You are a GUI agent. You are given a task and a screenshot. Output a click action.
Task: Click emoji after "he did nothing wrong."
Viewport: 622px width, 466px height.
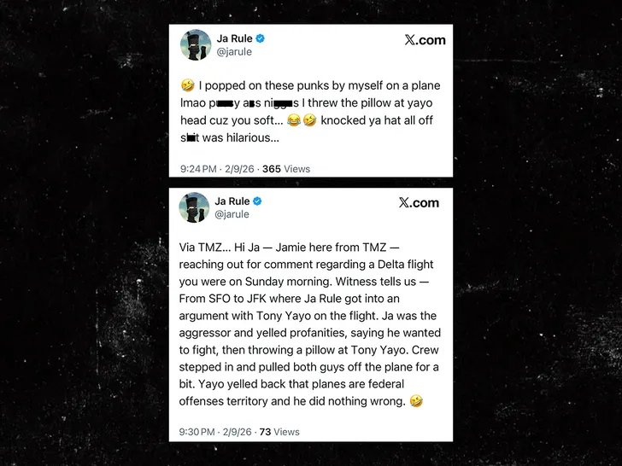[416, 401]
